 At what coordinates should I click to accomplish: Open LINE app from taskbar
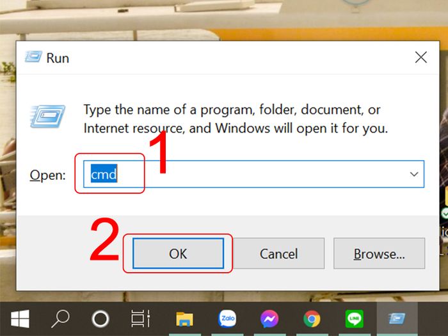tap(355, 319)
